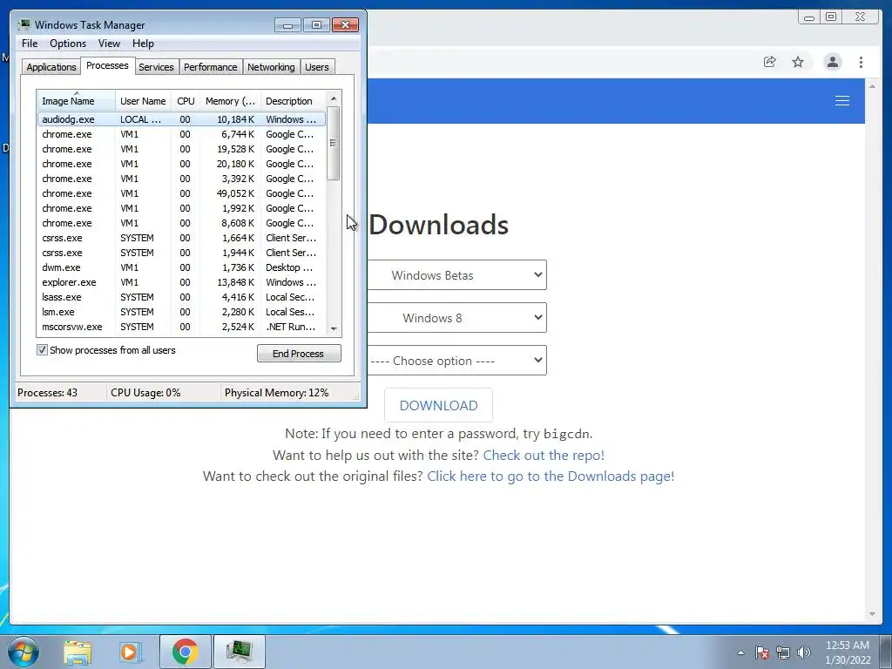Select chrome.exe using 20,180 K

[181, 164]
